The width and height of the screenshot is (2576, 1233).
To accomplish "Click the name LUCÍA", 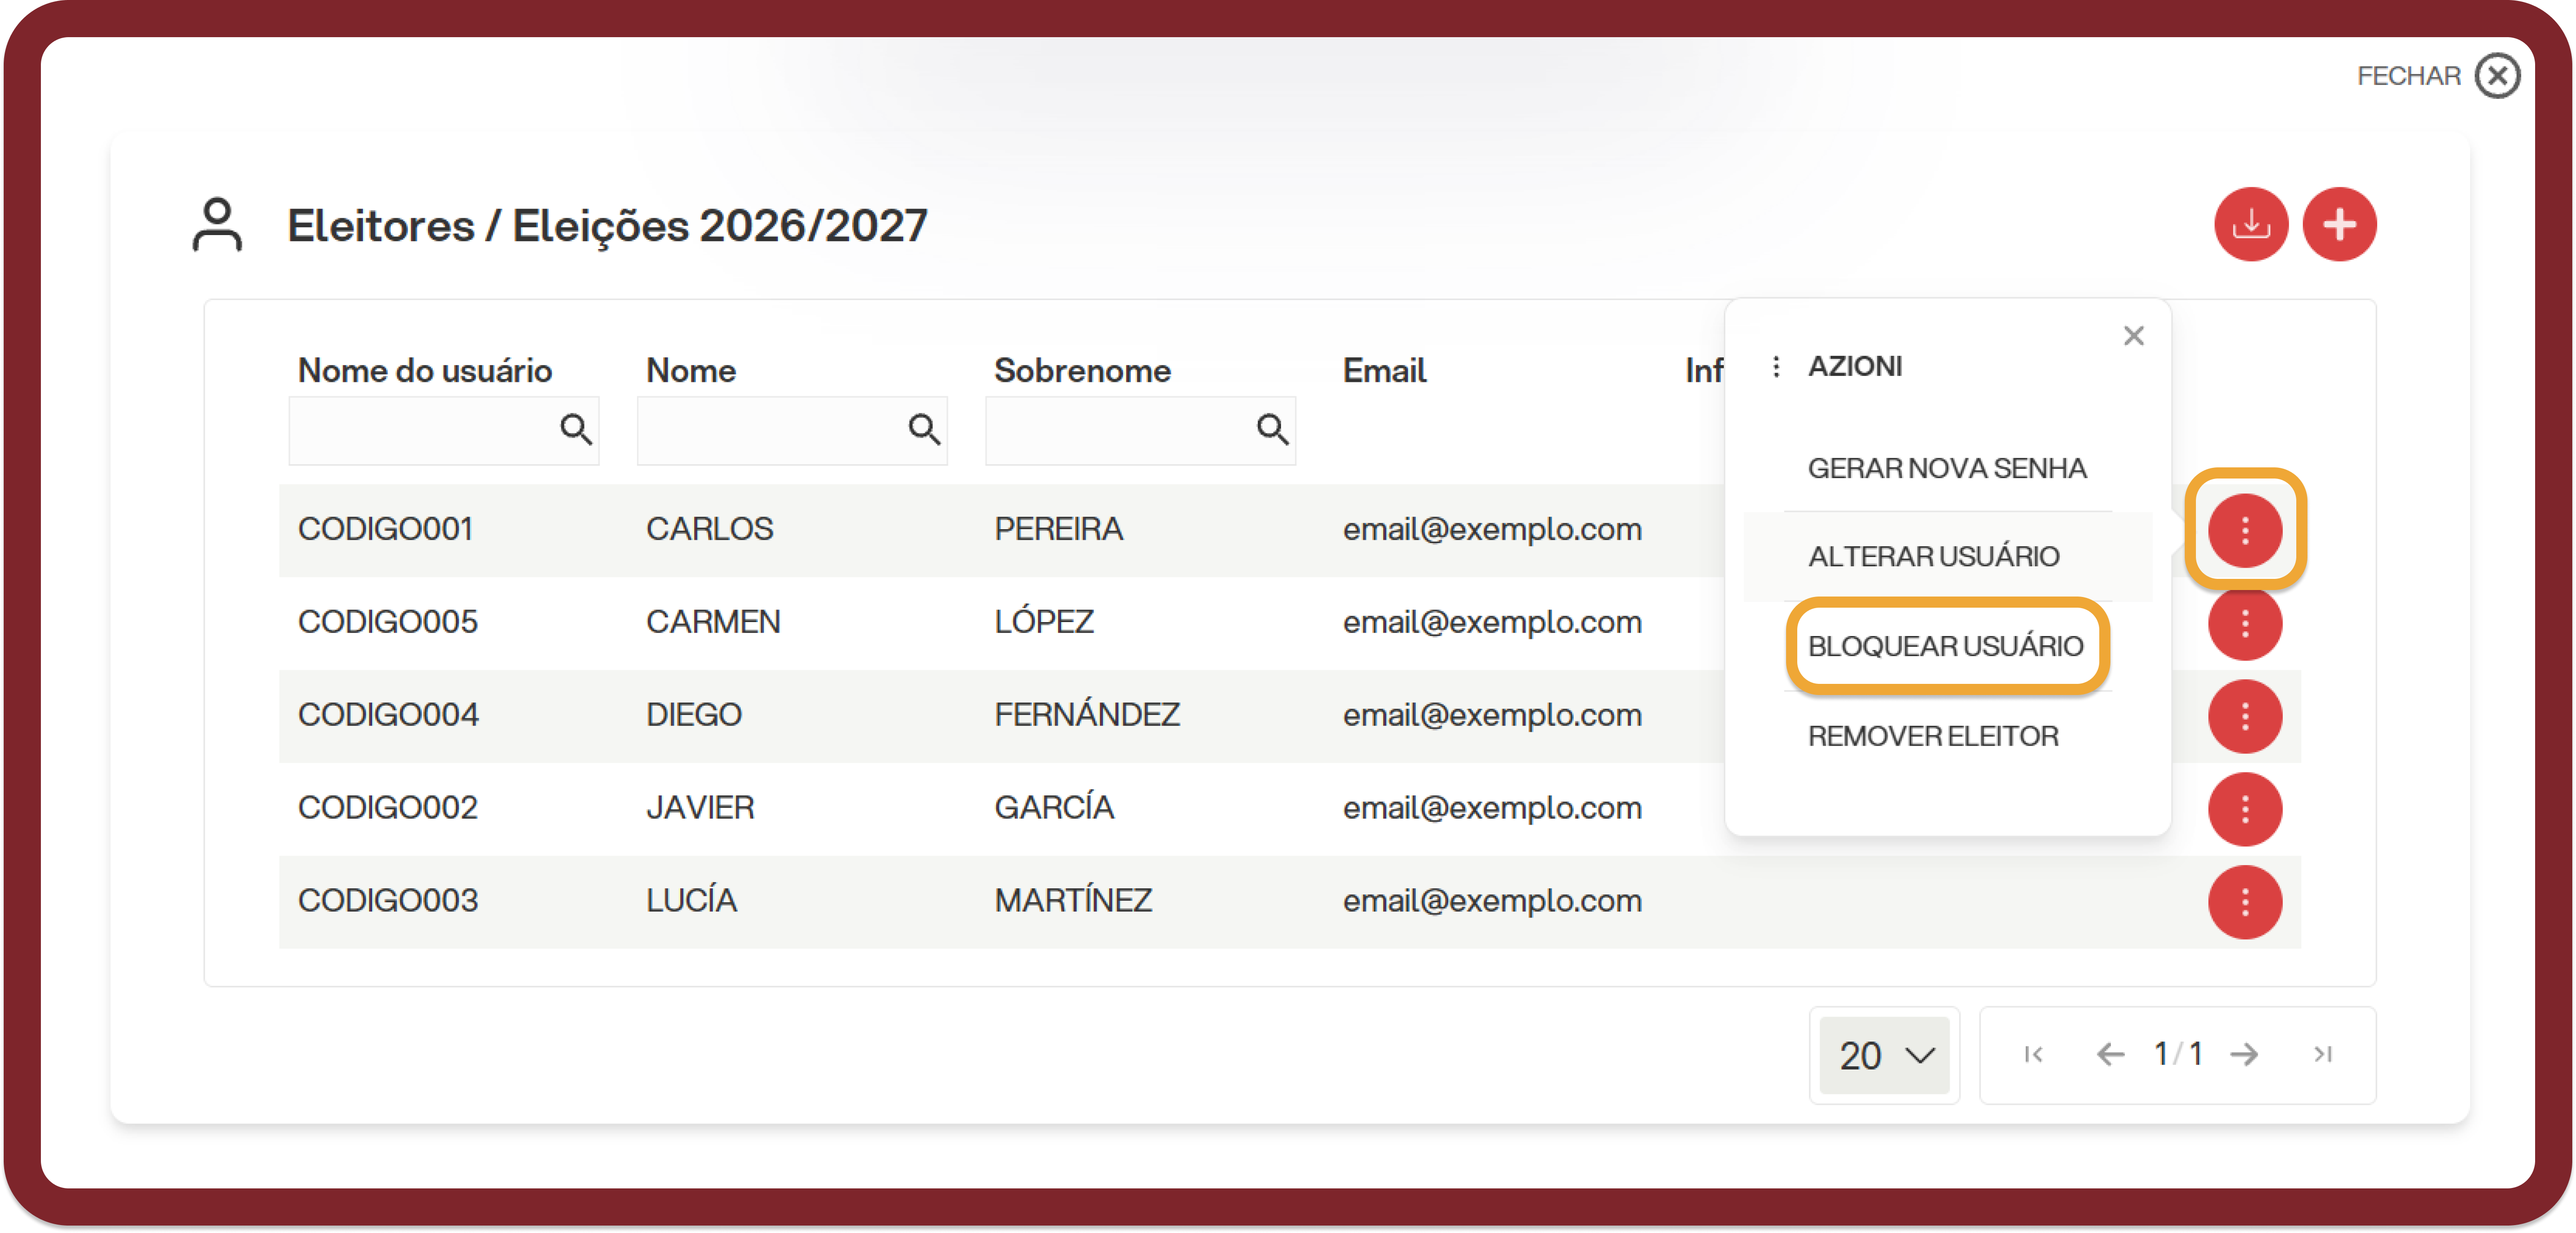I will click(691, 899).
